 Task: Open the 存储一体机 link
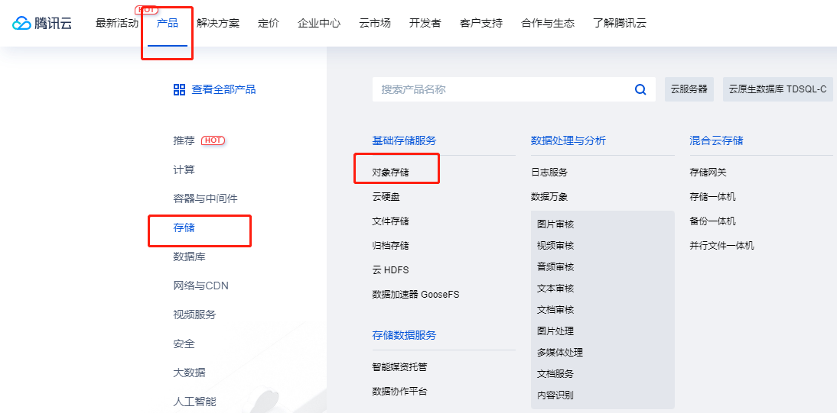pyautogui.click(x=712, y=197)
